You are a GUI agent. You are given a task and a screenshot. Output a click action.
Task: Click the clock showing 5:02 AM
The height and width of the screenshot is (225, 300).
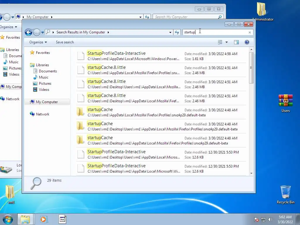285,219
